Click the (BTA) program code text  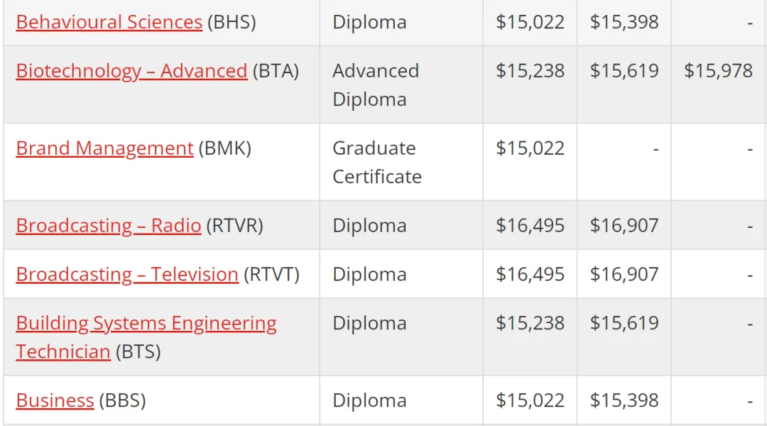click(276, 71)
